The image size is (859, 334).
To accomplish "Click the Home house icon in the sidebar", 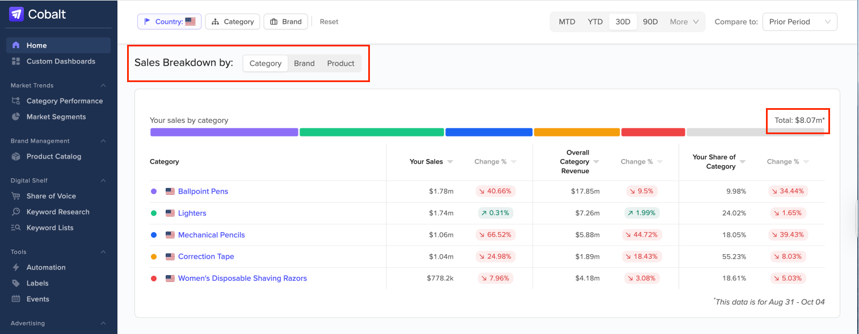I will click(16, 45).
